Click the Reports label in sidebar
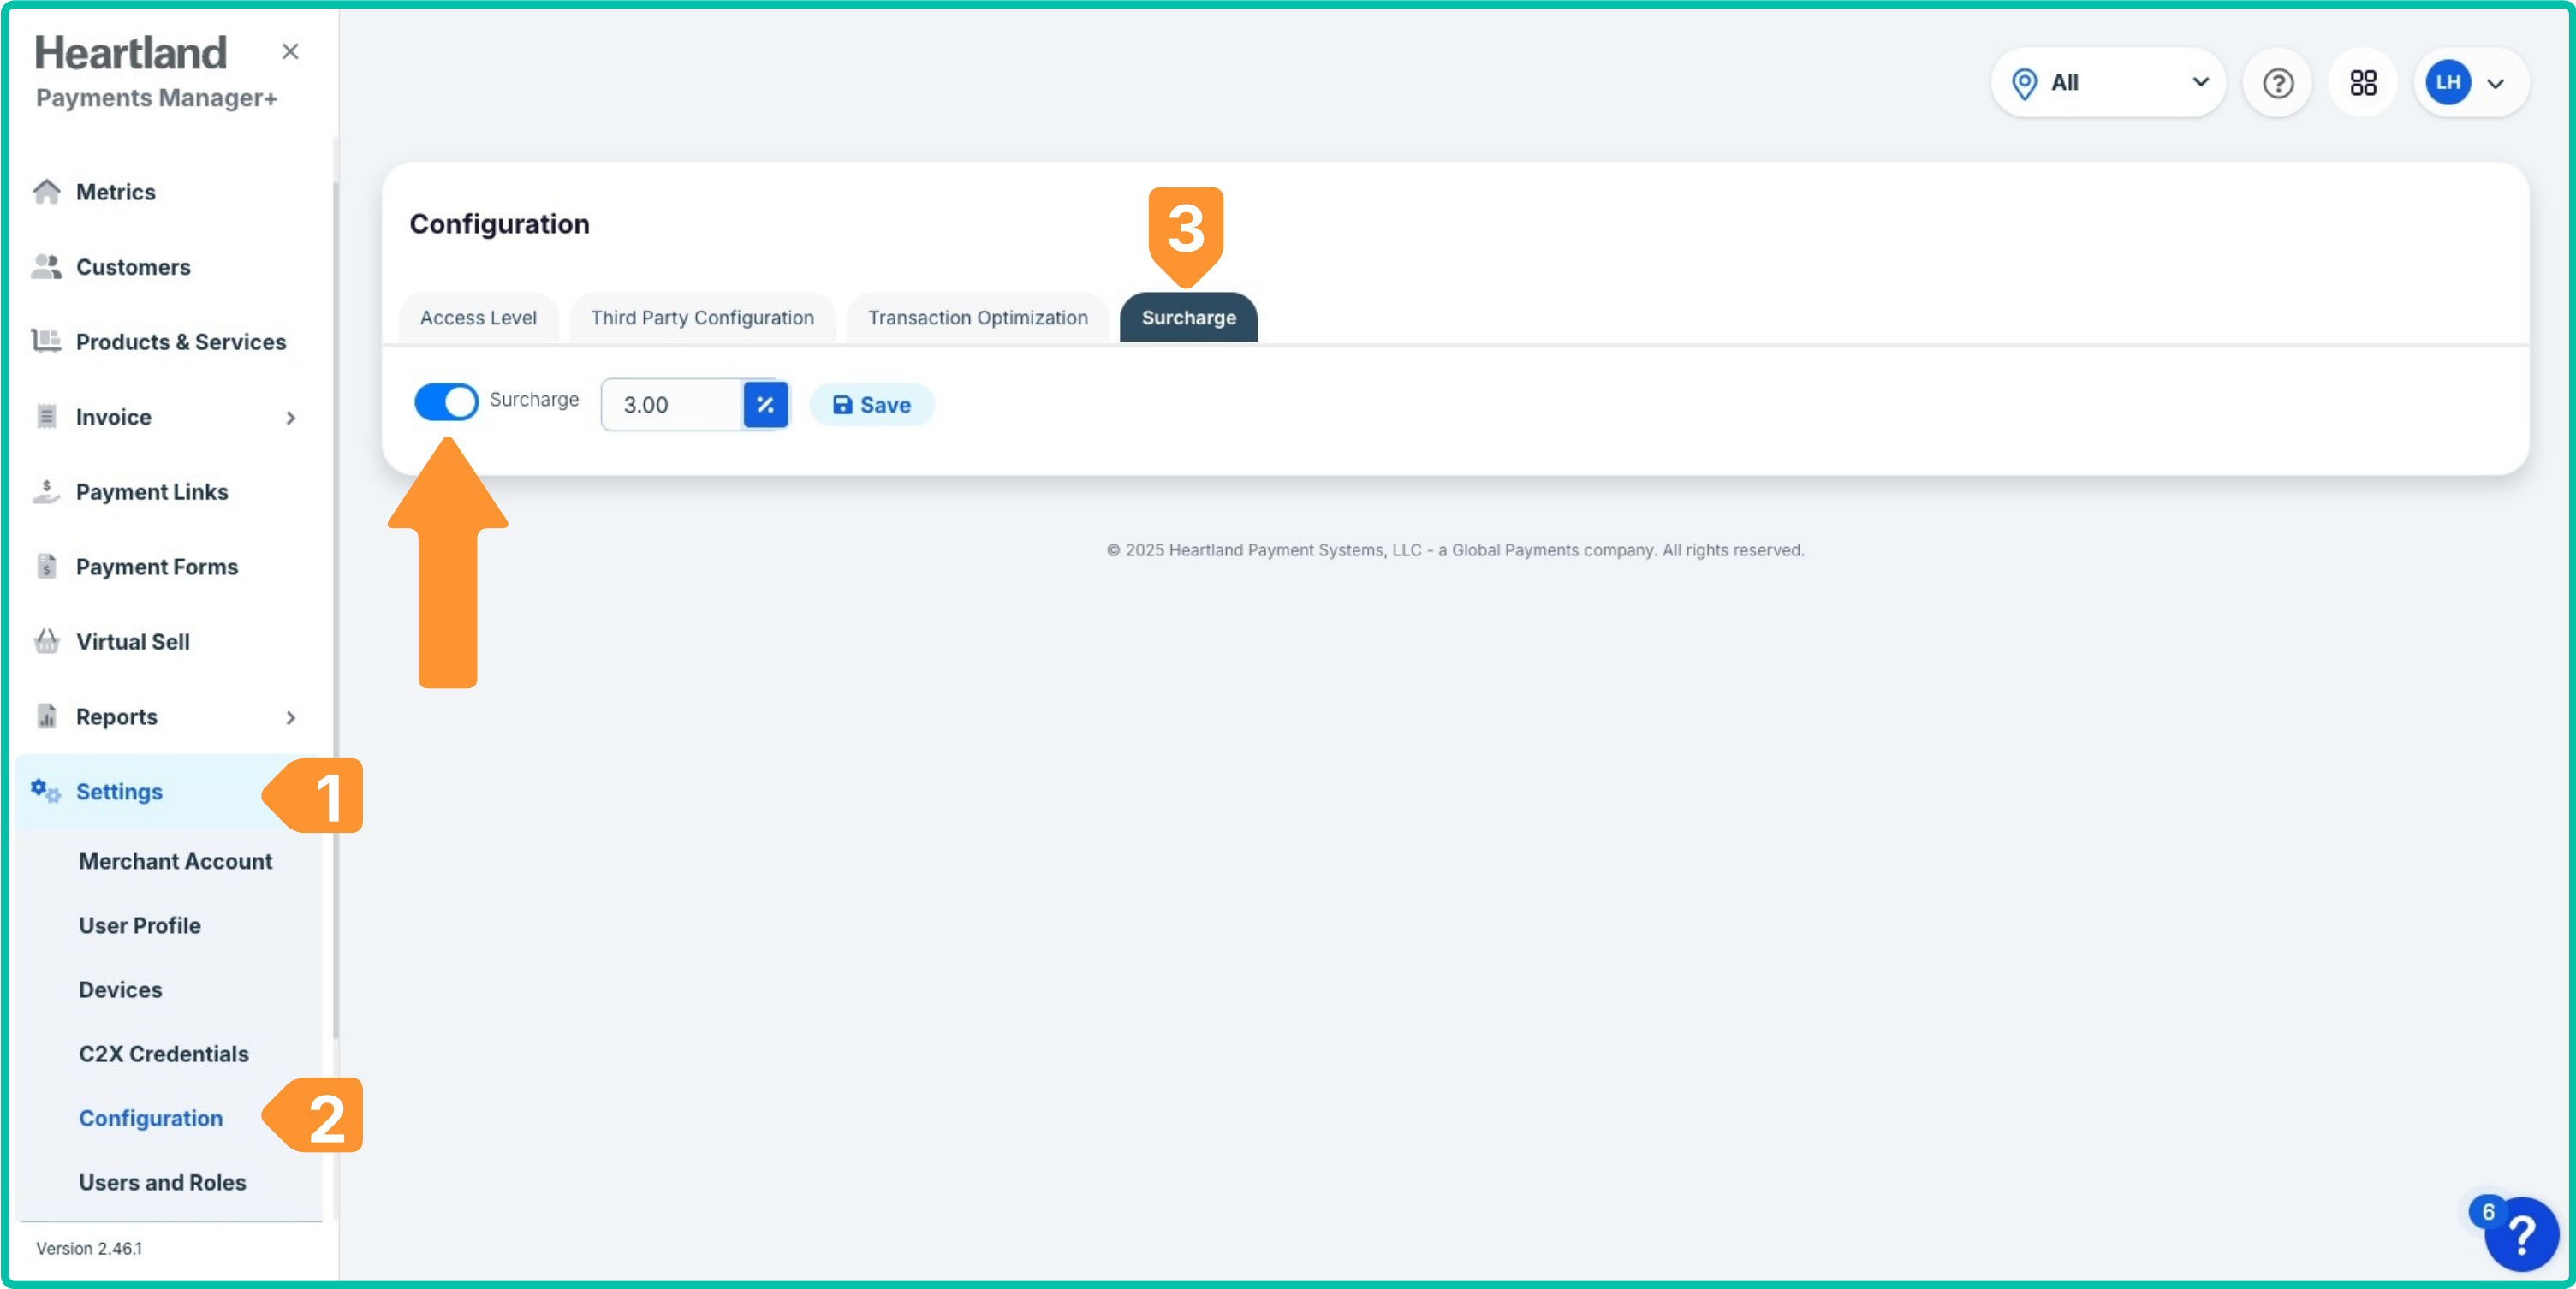This screenshot has width=2576, height=1289. (x=116, y=716)
